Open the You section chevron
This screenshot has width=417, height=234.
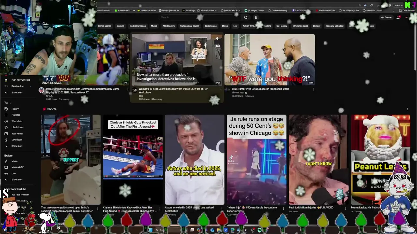(x=11, y=103)
